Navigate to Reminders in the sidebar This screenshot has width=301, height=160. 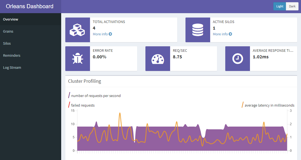pyautogui.click(x=12, y=56)
